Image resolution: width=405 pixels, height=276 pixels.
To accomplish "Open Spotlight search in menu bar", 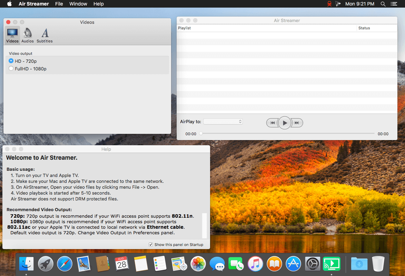I will point(383,3).
